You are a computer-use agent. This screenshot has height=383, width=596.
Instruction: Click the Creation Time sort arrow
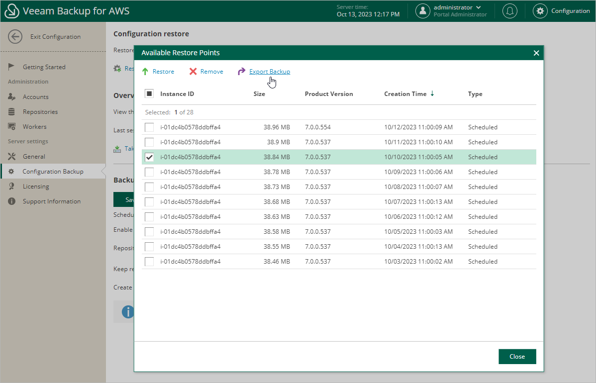click(x=432, y=94)
